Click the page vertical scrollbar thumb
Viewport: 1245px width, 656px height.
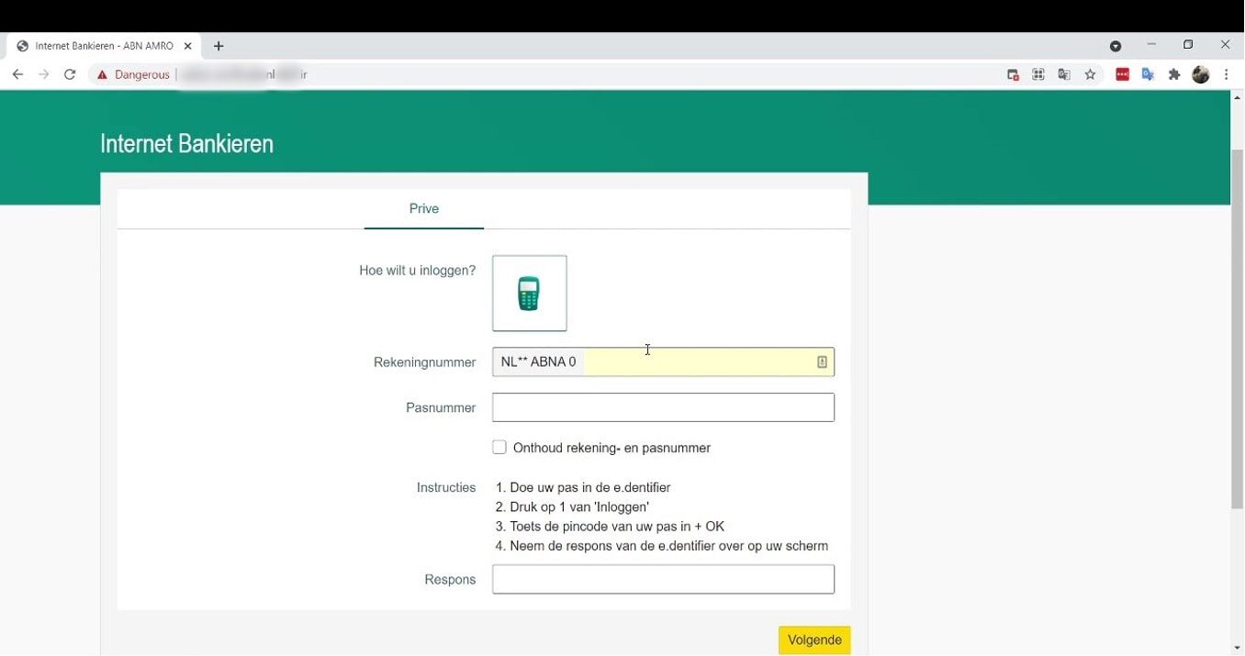pos(1238,329)
